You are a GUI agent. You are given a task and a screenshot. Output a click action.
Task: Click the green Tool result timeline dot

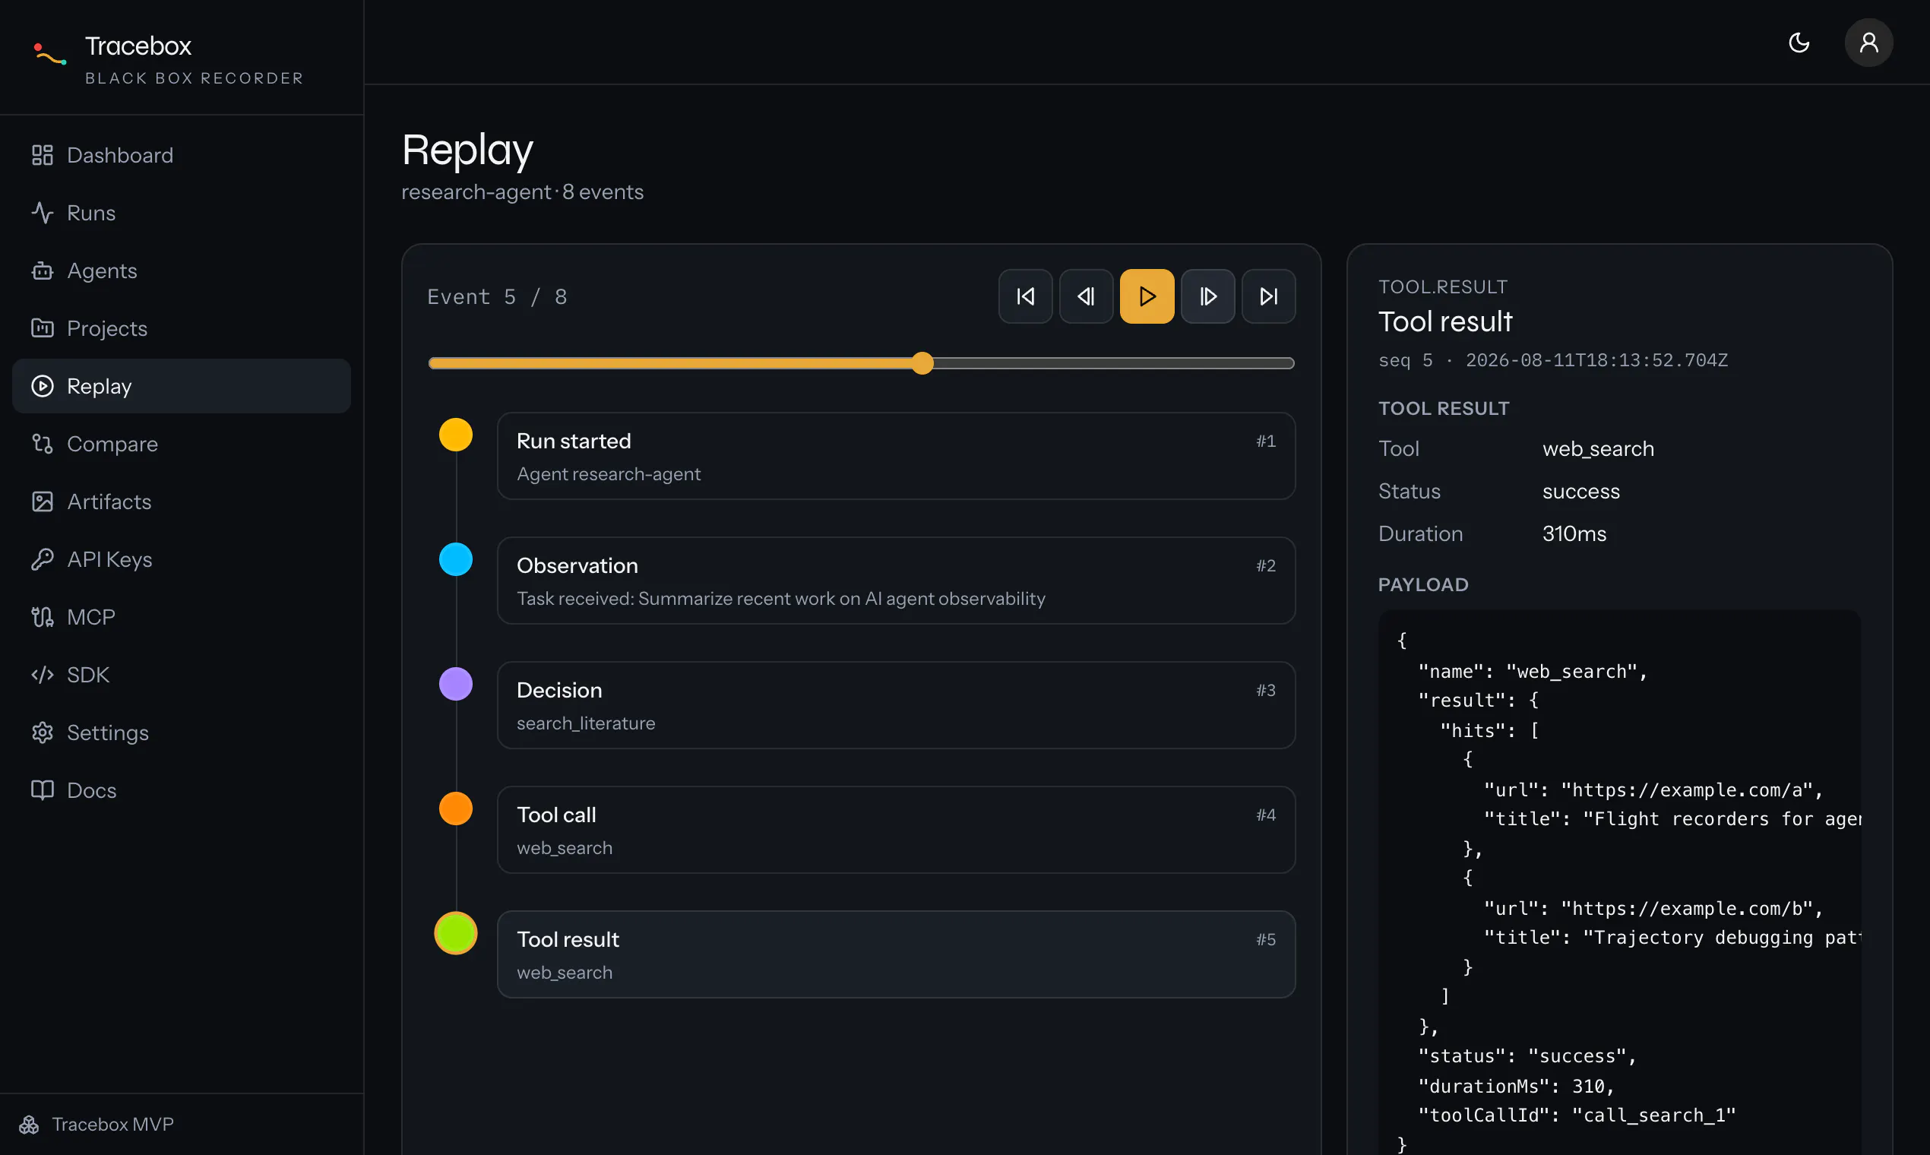[455, 932]
